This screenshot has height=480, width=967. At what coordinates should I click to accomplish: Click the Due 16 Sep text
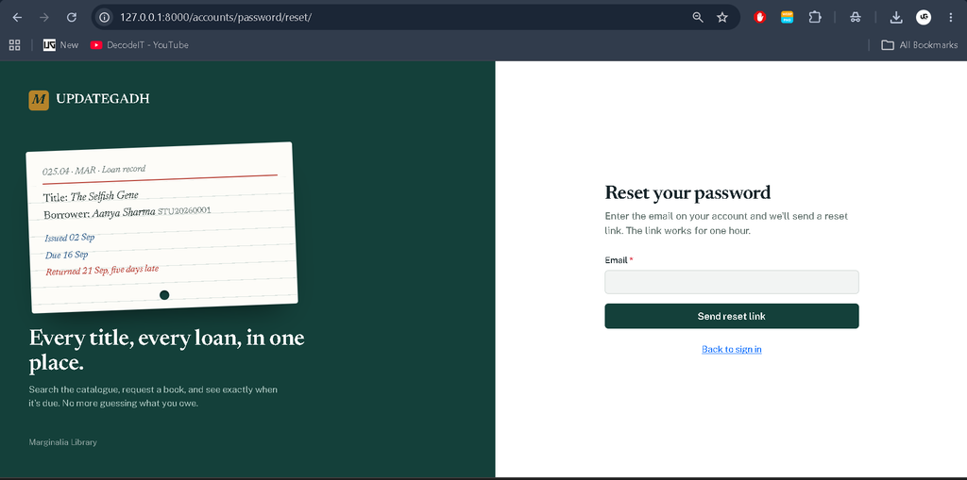[67, 255]
